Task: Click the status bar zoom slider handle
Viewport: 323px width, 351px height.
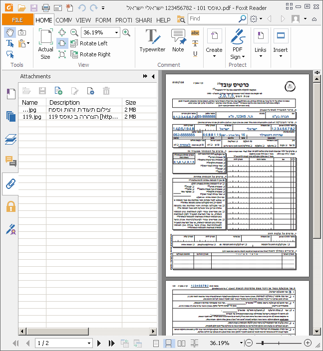Action: point(262,343)
